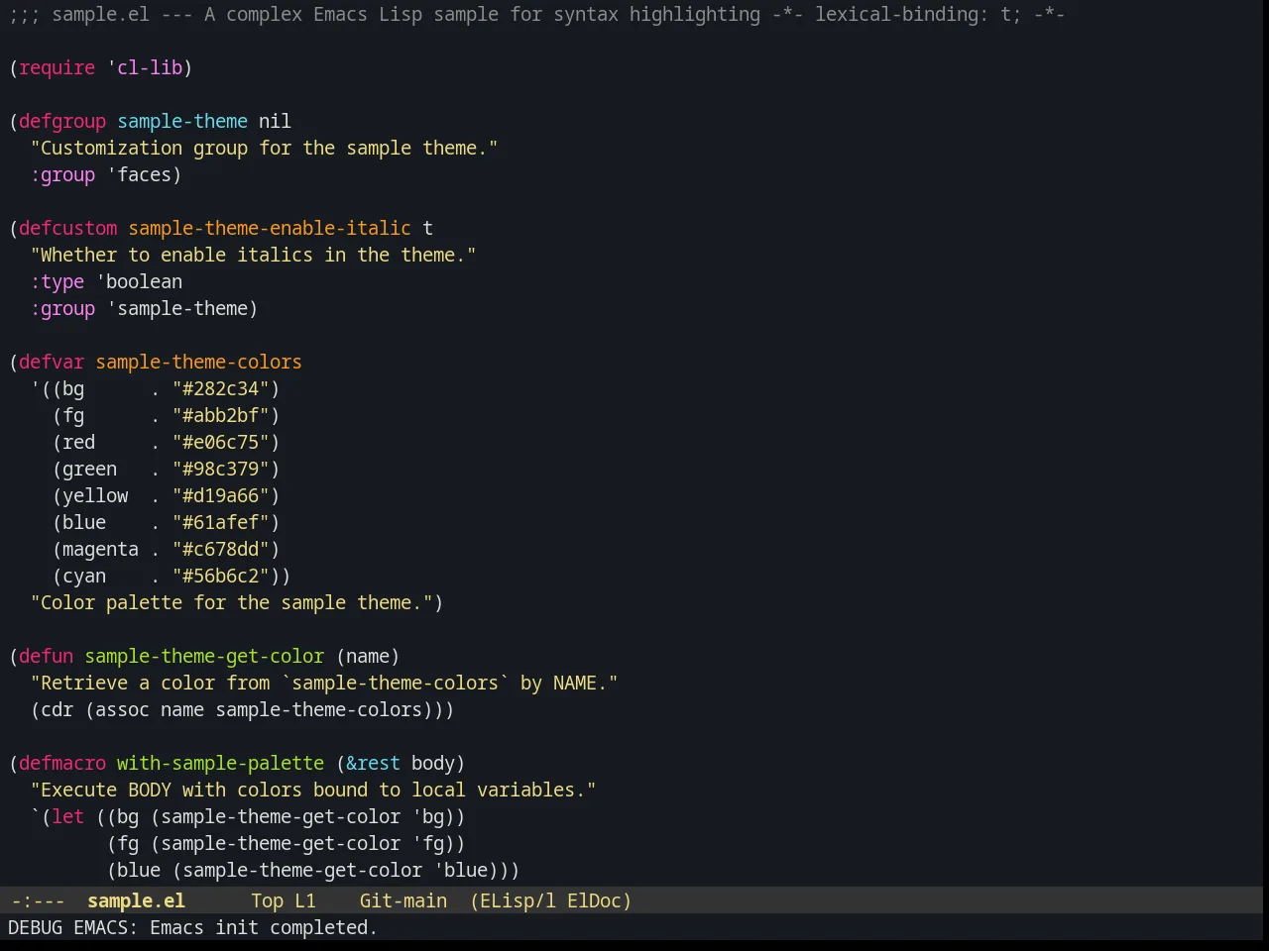Click the 'let' keyword in the macro
This screenshot has width=1269, height=951.
click(67, 816)
